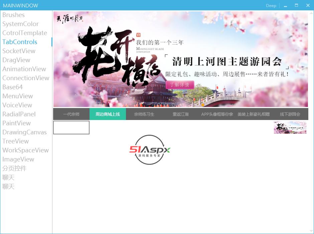Viewport: 314px width, 234px height.
Task: Click the small banner thumbnail under 线下游园会
Action: (290, 127)
